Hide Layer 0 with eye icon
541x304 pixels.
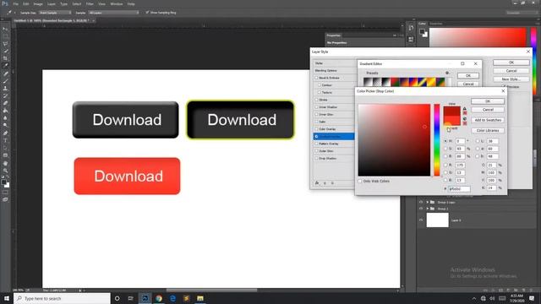point(421,220)
